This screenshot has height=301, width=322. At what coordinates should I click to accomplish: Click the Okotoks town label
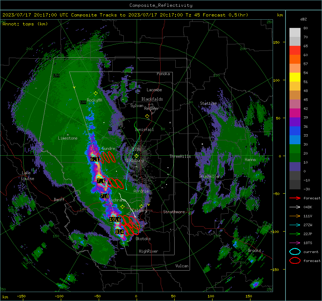(x=143, y=239)
